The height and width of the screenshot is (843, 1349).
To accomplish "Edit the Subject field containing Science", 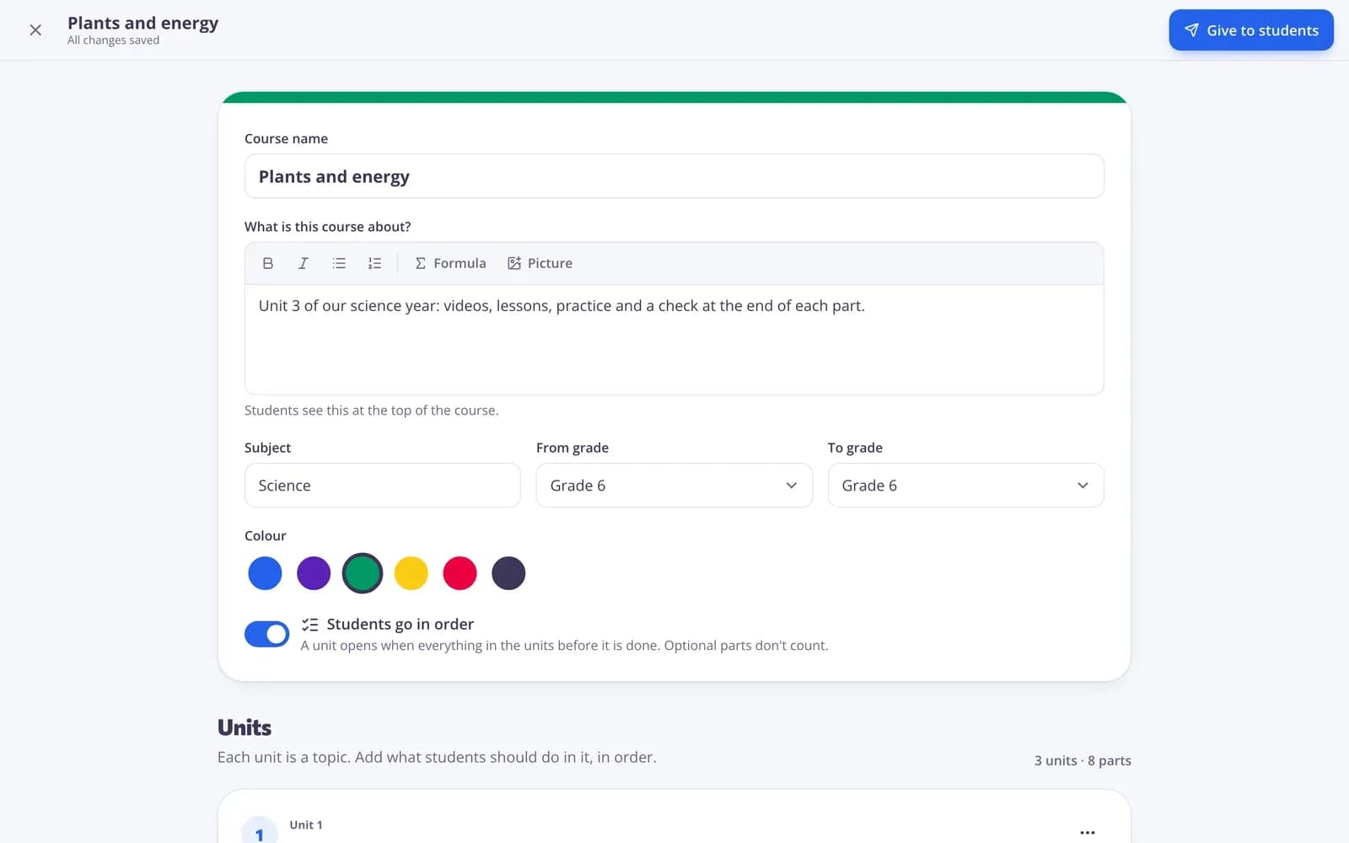I will tap(382, 486).
